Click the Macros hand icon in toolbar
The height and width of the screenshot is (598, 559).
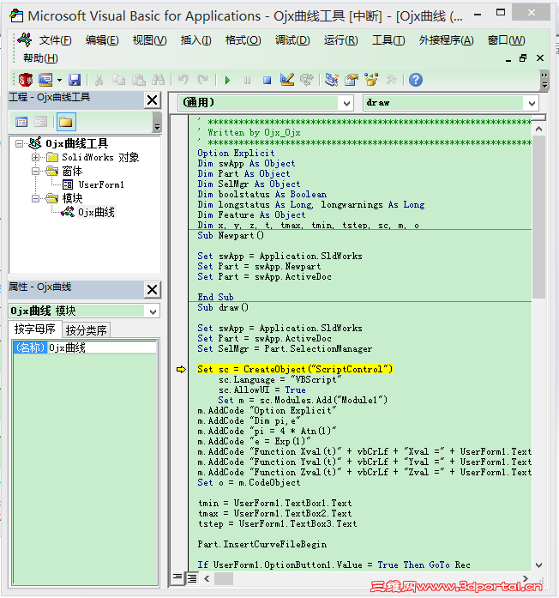307,80
